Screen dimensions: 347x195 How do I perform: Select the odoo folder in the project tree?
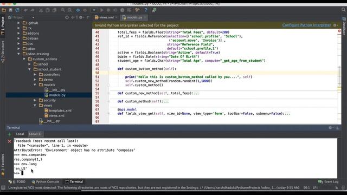coord(31,49)
